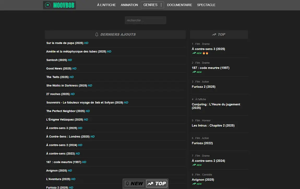Click the vertical dots beside GENRES

(x=161, y=5)
